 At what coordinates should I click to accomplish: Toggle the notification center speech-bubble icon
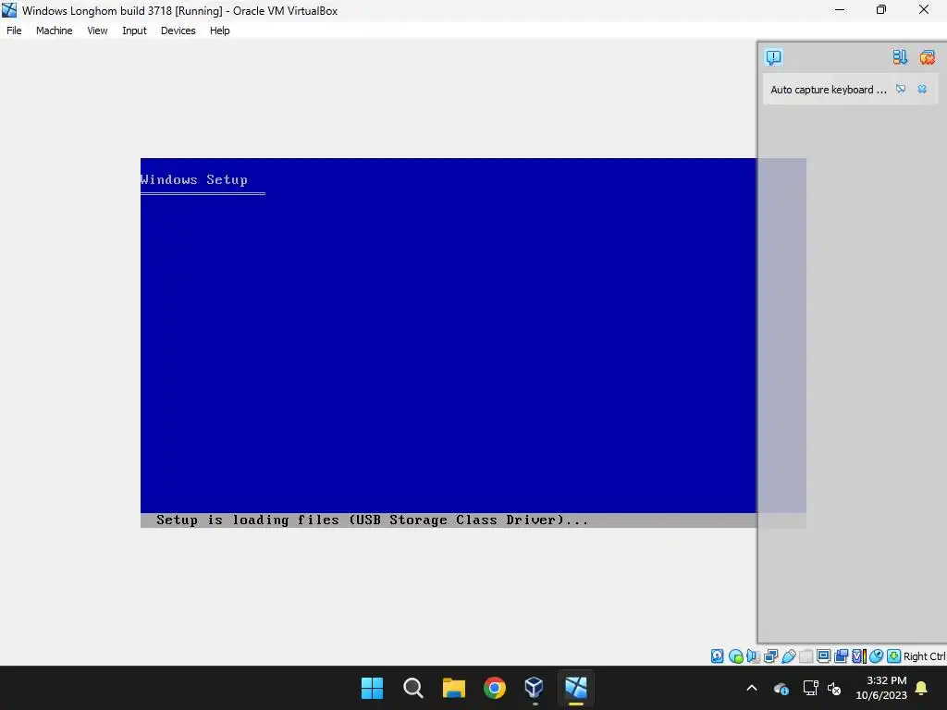coord(774,57)
